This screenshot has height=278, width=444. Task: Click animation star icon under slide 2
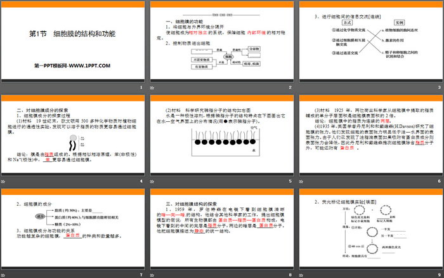point(152,88)
